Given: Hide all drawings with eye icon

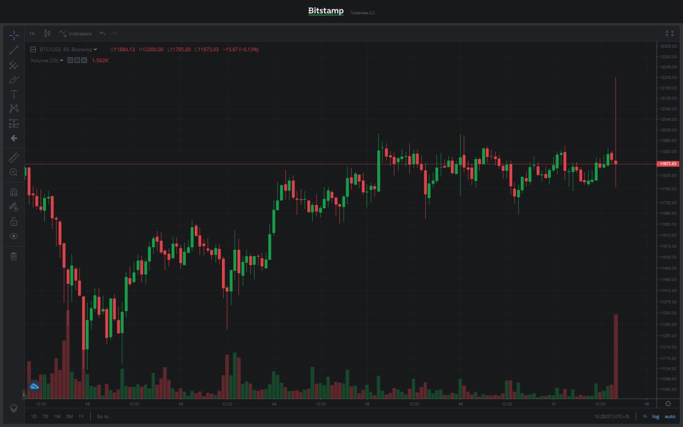Looking at the screenshot, I should pos(14,236).
